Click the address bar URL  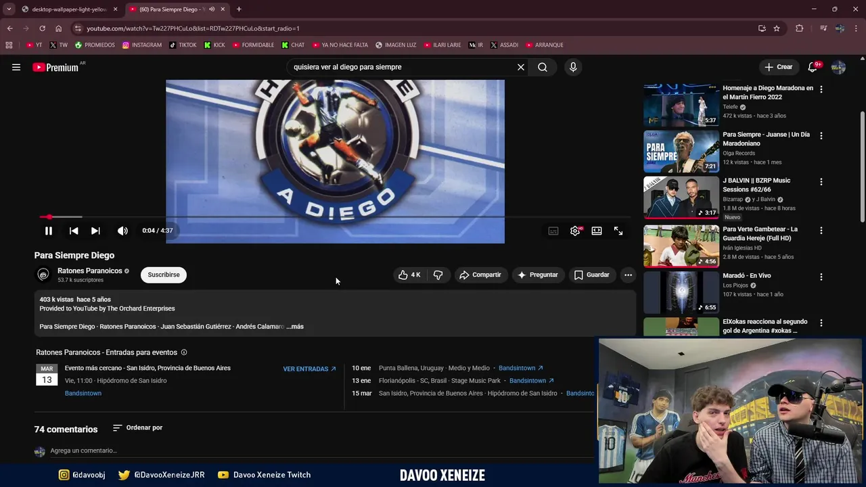[x=193, y=28]
